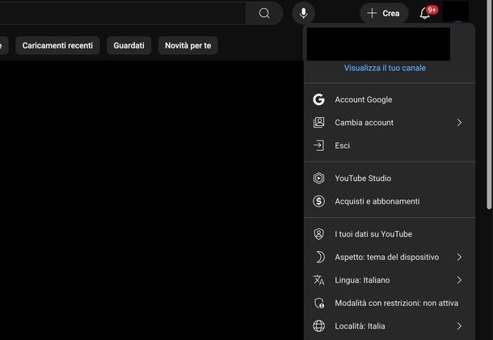Open Lingua: Italiano setting
The width and height of the screenshot is (493, 340).
390,280
